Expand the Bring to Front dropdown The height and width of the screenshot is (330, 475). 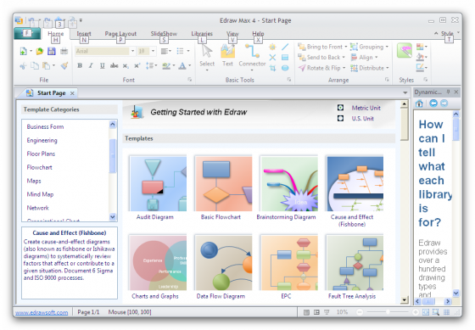[346, 47]
